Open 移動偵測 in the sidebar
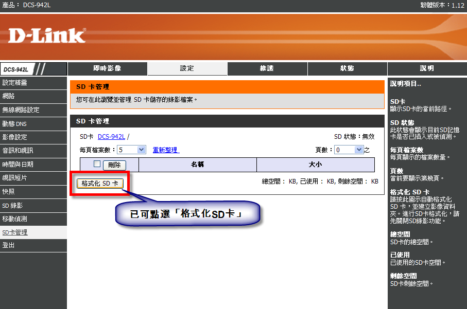Viewport: 467px width, 309px height. tap(33, 219)
